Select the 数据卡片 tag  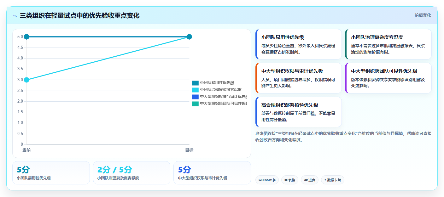tap(333, 180)
